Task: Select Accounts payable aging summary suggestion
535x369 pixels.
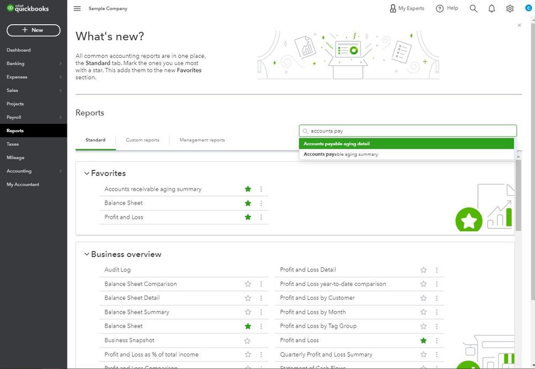Action: (x=406, y=154)
